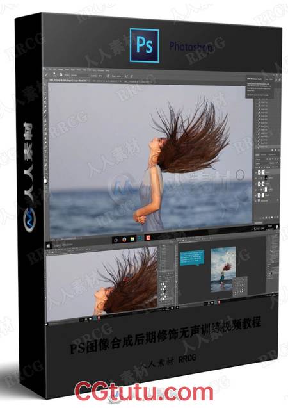
Task: Select the top layer's mask thumbnail
Action: pyautogui.click(x=263, y=172)
